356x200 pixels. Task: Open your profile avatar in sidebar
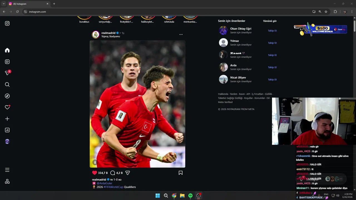(x=7, y=141)
